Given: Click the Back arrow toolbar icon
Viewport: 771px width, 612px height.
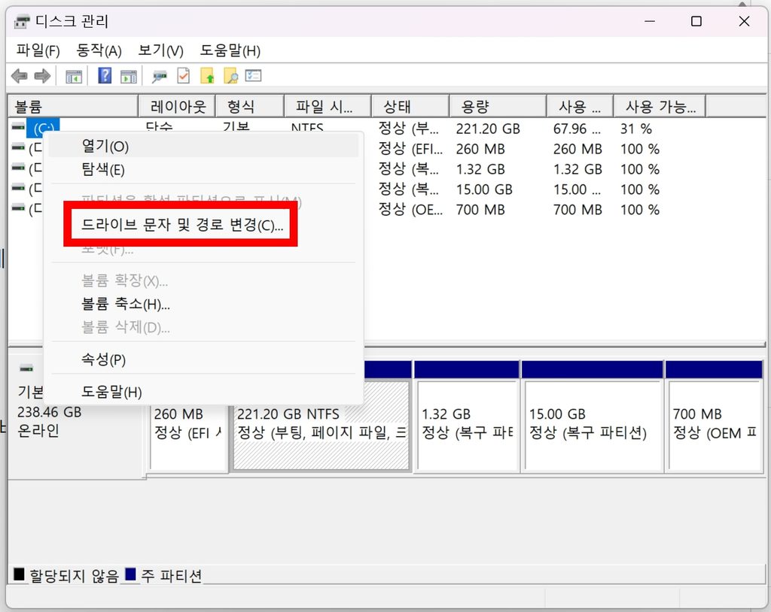Looking at the screenshot, I should tap(19, 76).
